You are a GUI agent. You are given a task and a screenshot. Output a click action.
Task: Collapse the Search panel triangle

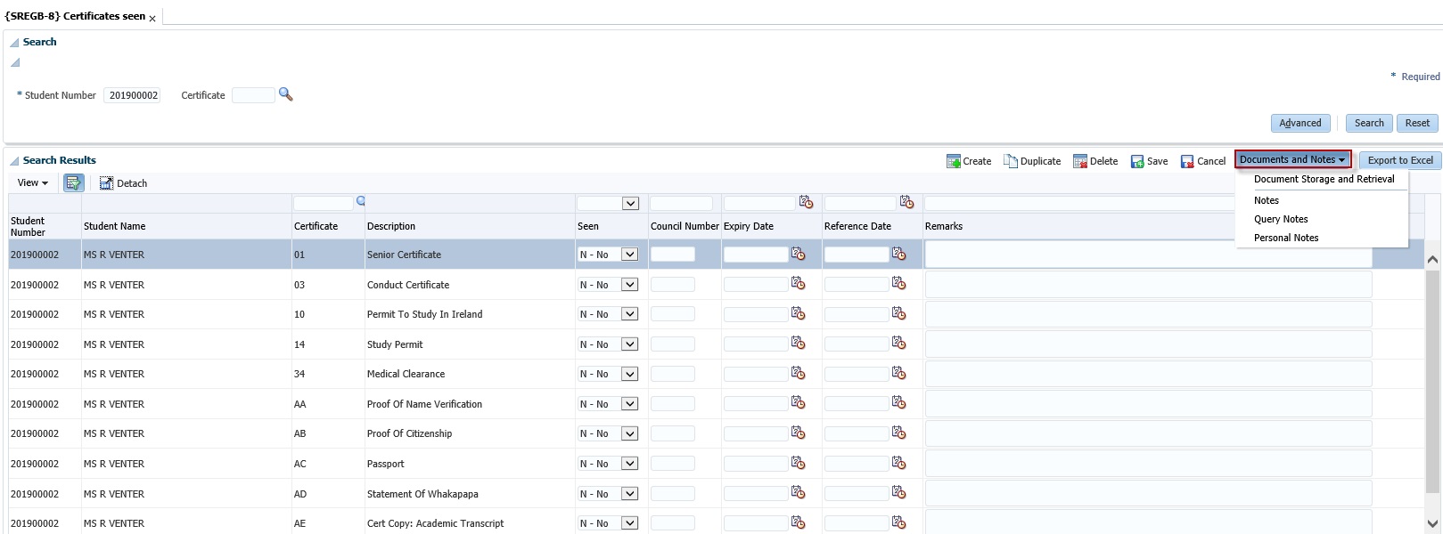(14, 43)
